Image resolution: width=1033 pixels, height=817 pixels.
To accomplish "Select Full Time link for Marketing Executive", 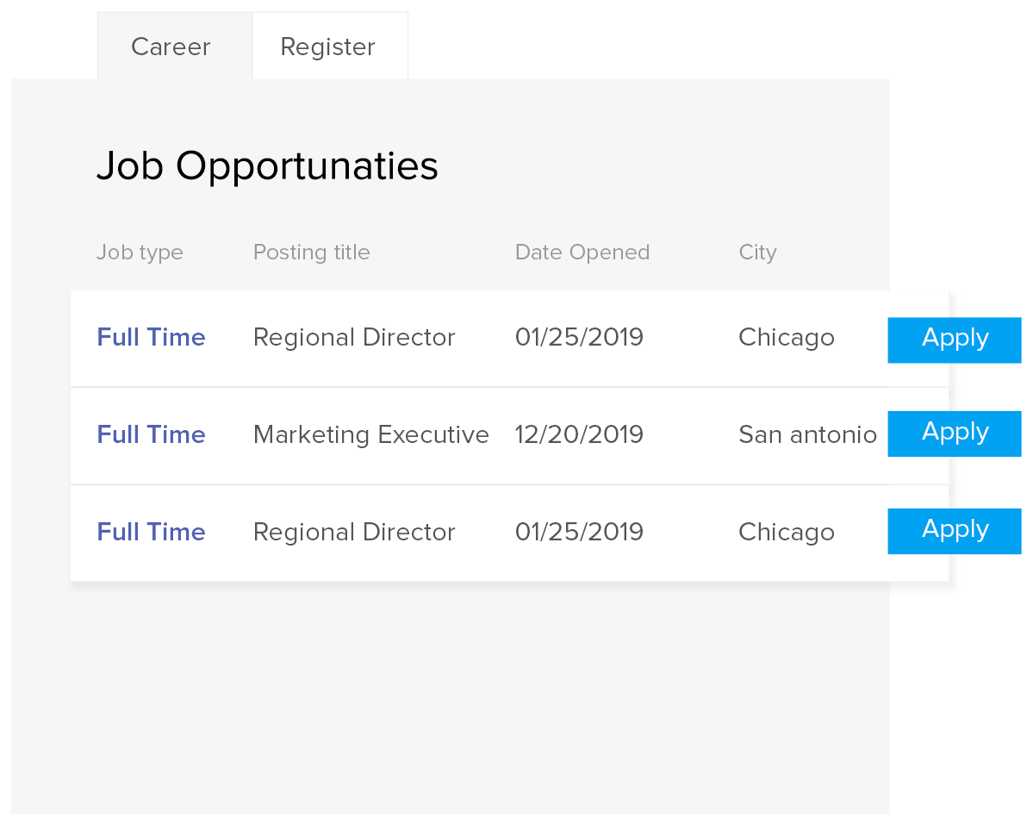I will (x=151, y=434).
